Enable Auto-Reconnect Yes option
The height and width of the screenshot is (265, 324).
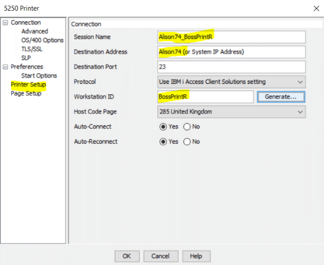[163, 142]
